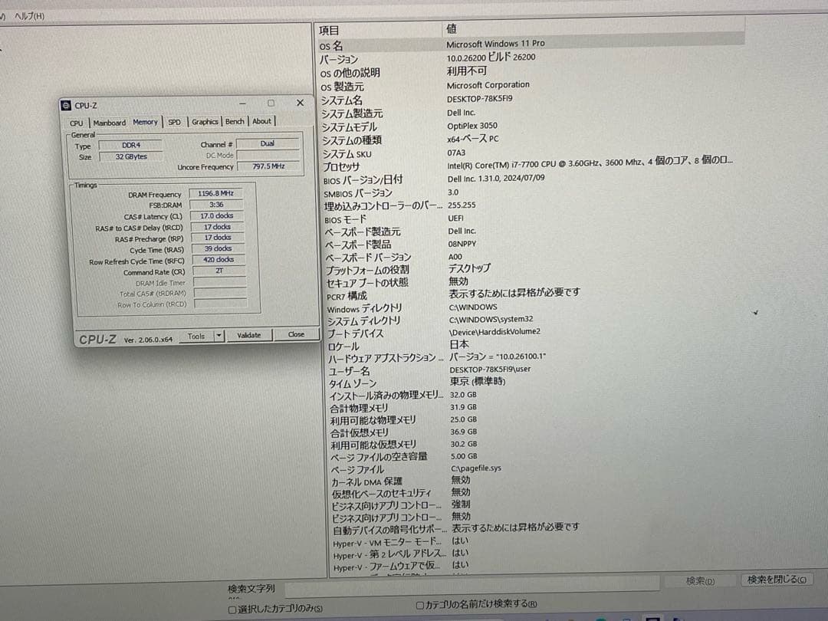Click the CPU-Z application icon in title bar
The height and width of the screenshot is (621, 828).
68,105
